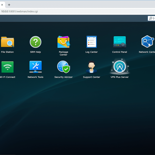155x155 pixels.
Task: Open Wi-Fi Connect
Action: tap(7, 67)
